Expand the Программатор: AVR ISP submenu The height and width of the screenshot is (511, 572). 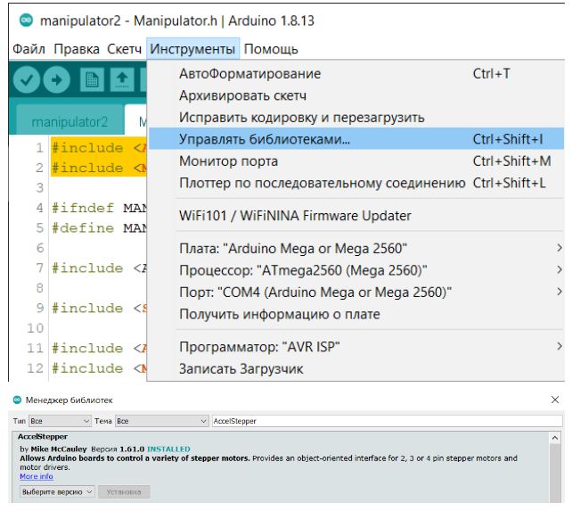pyautogui.click(x=355, y=347)
